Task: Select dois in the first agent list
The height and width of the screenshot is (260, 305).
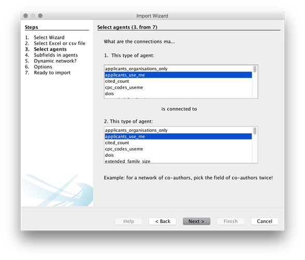Action: click(178, 94)
